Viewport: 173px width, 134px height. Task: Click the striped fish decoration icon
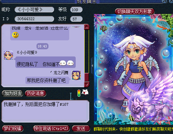click(104, 28)
